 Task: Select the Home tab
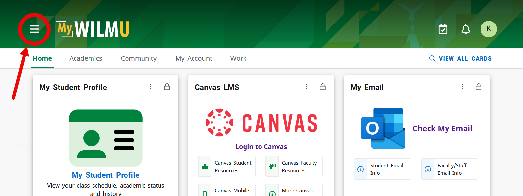(42, 58)
